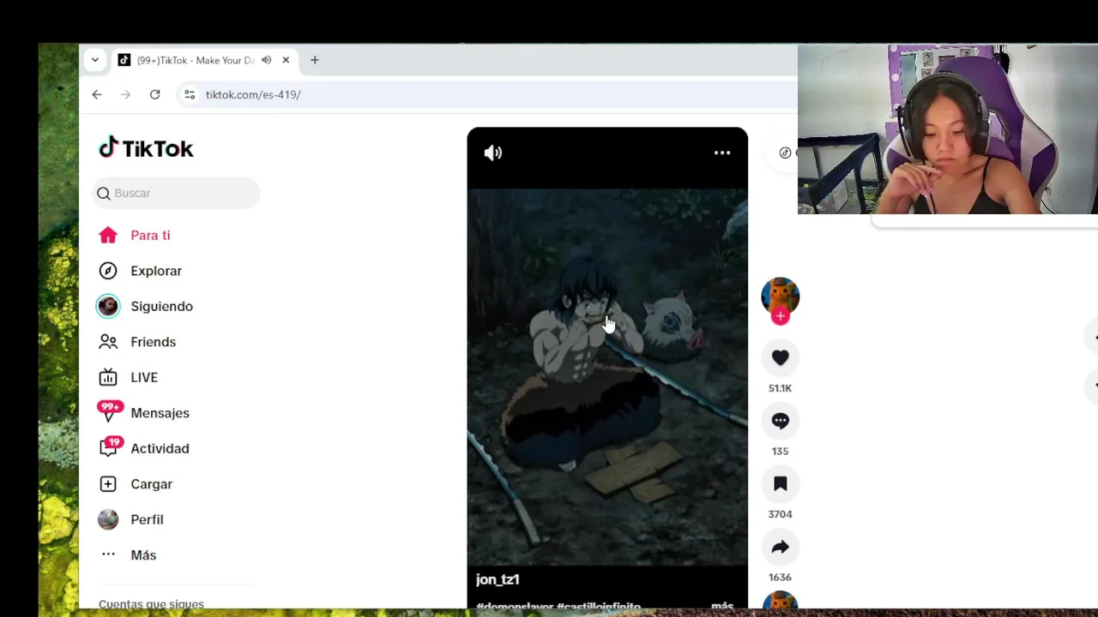Expand caption with the más link
The width and height of the screenshot is (1098, 617).
(722, 605)
